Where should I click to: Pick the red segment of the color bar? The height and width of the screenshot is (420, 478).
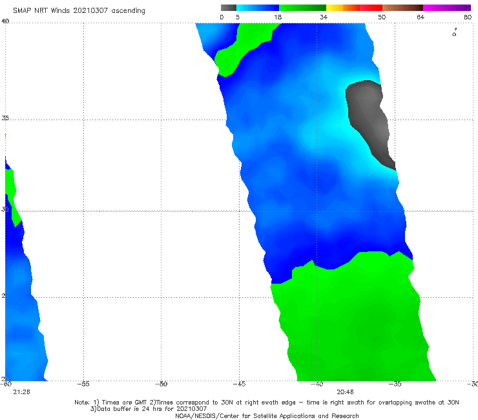371,8
